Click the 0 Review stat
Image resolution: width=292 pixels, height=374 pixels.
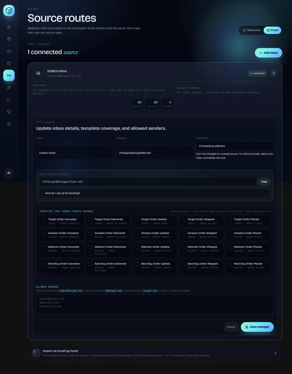[x=167, y=104]
